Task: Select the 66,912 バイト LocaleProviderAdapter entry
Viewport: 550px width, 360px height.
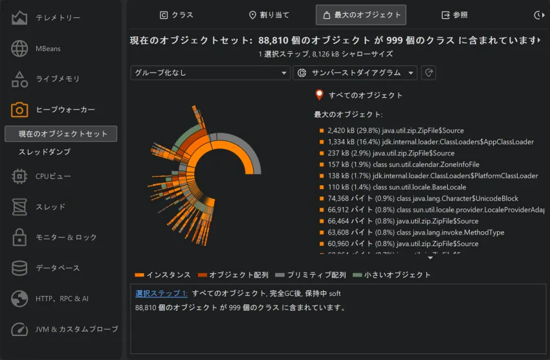Action: pyautogui.click(x=432, y=210)
